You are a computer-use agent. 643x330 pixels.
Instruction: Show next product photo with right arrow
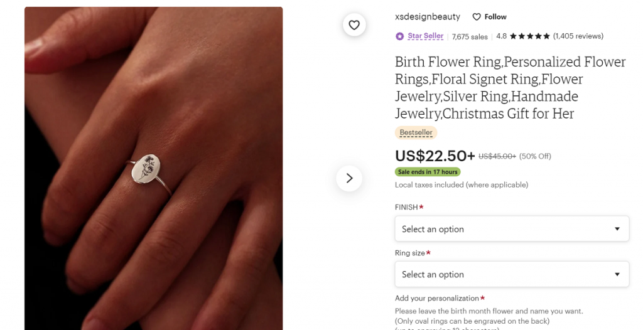tap(349, 178)
